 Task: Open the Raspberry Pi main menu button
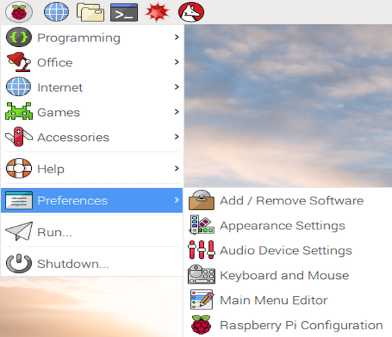point(19,12)
